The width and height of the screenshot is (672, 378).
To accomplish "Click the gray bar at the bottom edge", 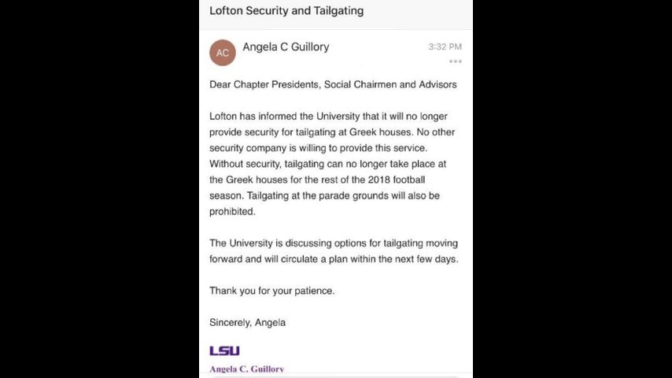I will tap(336, 376).
